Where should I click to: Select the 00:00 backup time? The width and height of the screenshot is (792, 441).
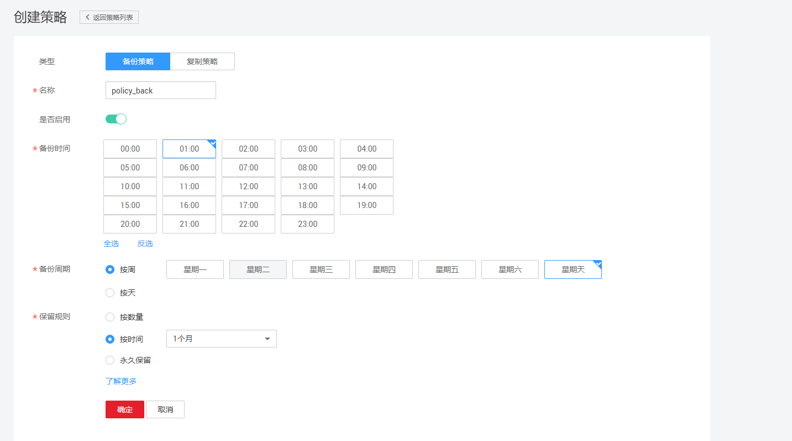pyautogui.click(x=130, y=149)
